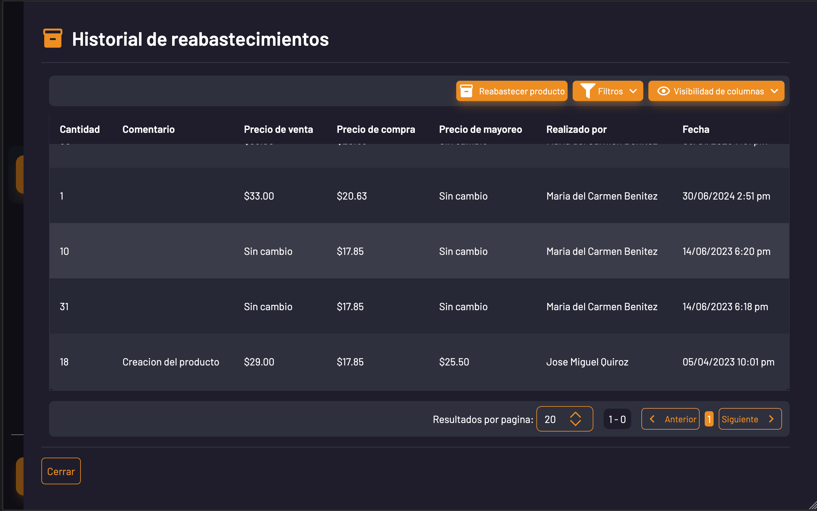
Task: Click the Cantidad column header
Action: [x=80, y=129]
